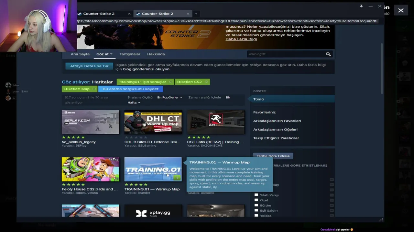
Task: Click the Tarihe Göre Filtrele button
Action: tap(273, 156)
